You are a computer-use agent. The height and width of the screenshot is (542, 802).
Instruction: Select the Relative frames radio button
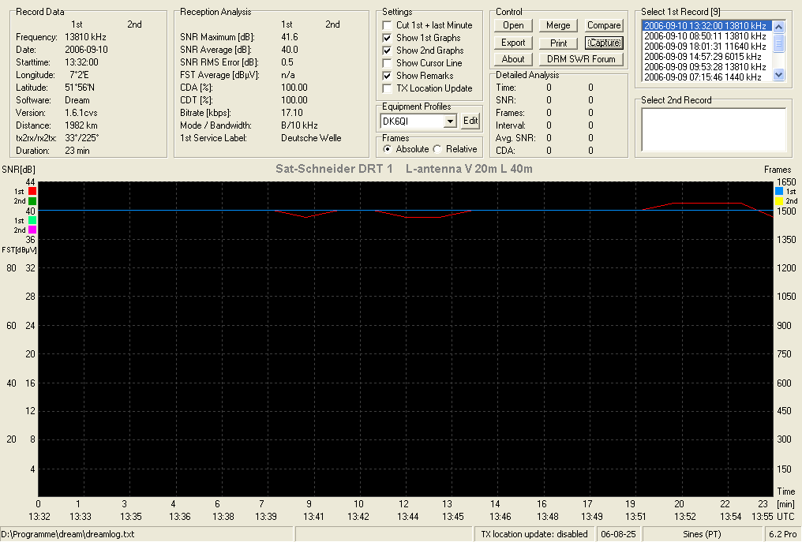click(x=437, y=149)
